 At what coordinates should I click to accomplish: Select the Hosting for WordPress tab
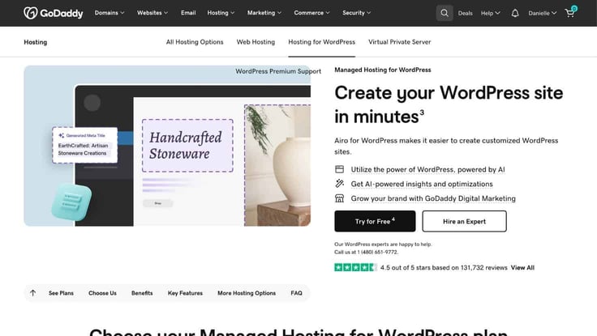(322, 42)
